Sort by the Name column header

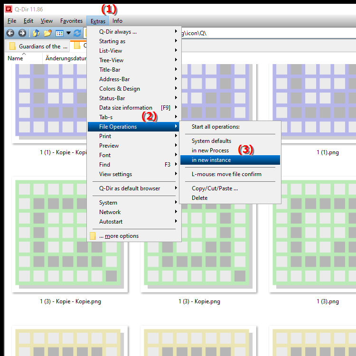coord(23,58)
